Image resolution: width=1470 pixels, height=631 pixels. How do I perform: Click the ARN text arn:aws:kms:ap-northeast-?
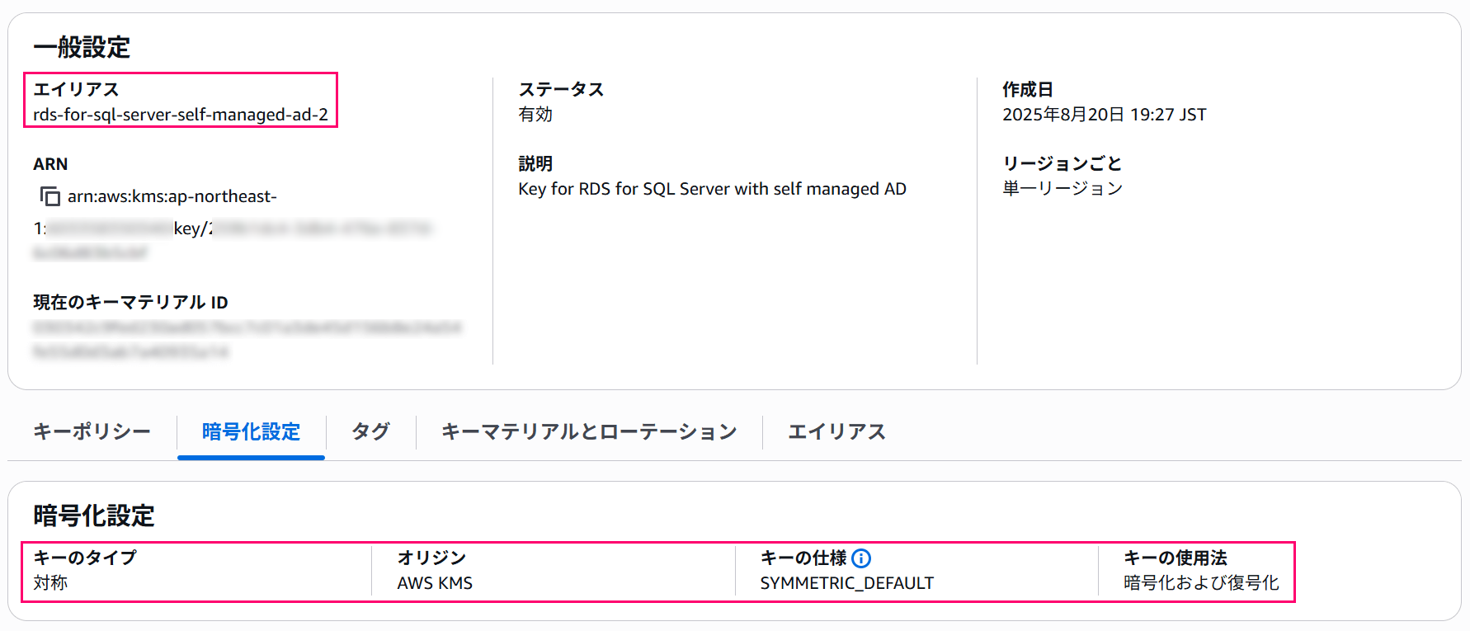172,196
